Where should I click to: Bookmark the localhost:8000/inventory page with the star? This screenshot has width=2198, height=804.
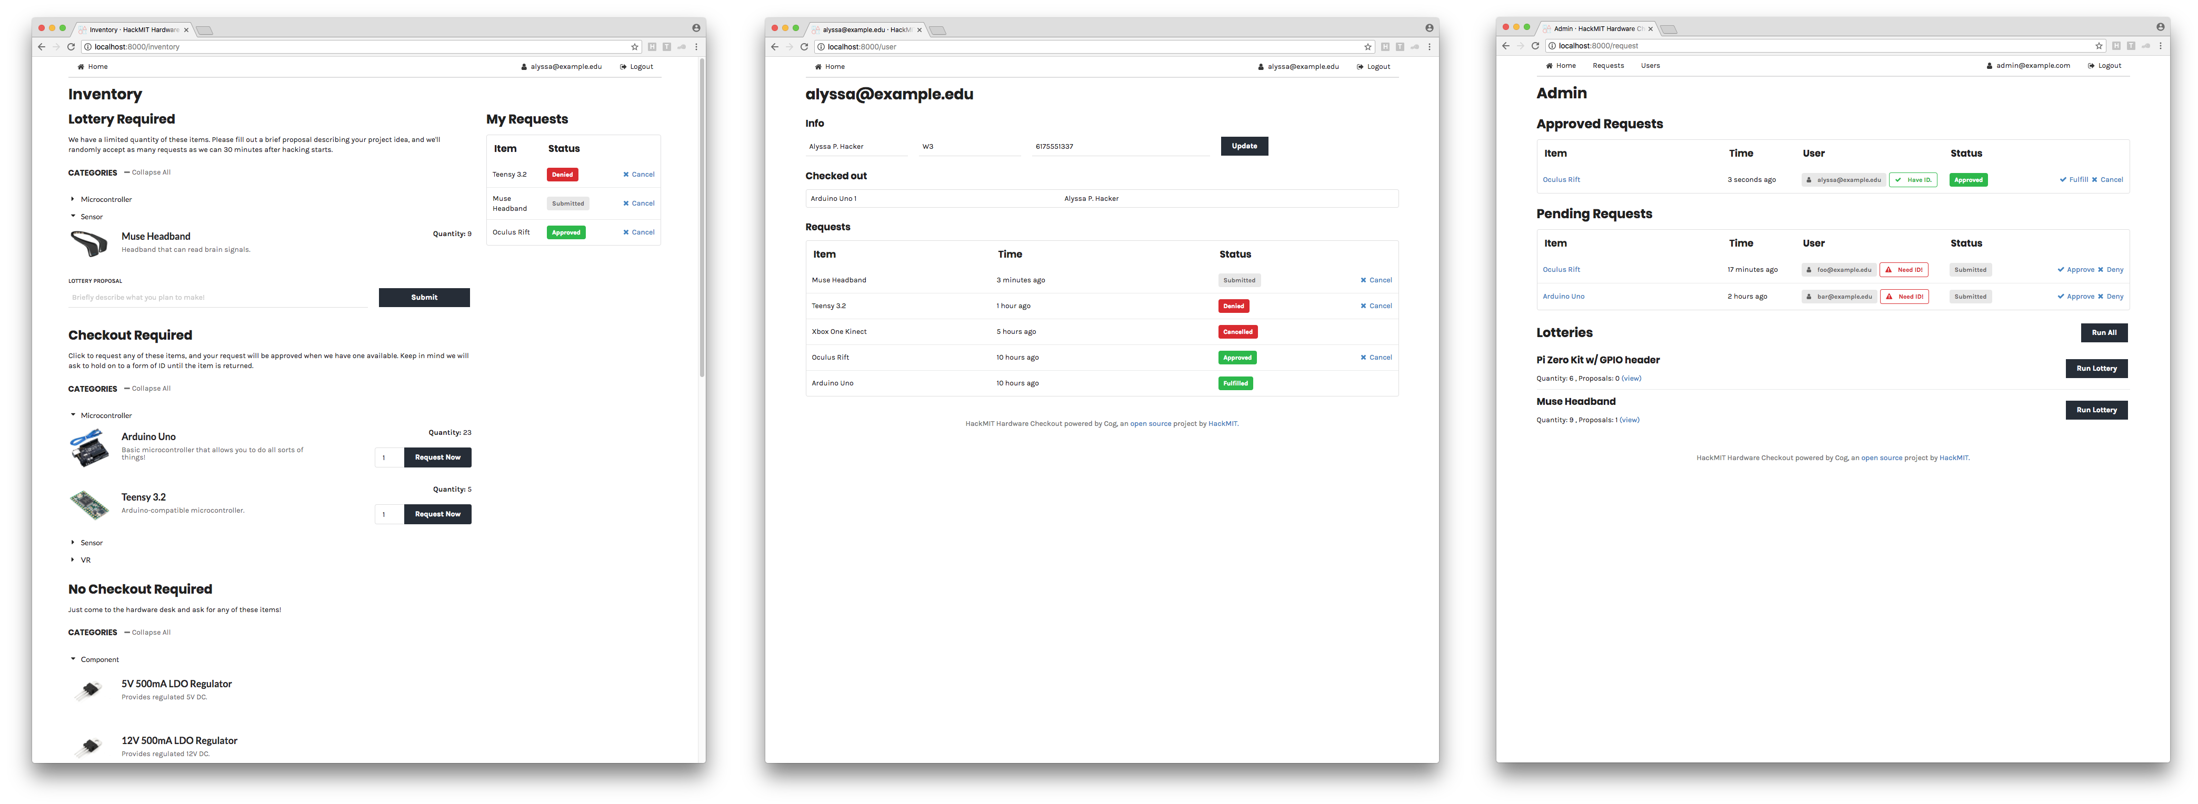click(x=635, y=47)
